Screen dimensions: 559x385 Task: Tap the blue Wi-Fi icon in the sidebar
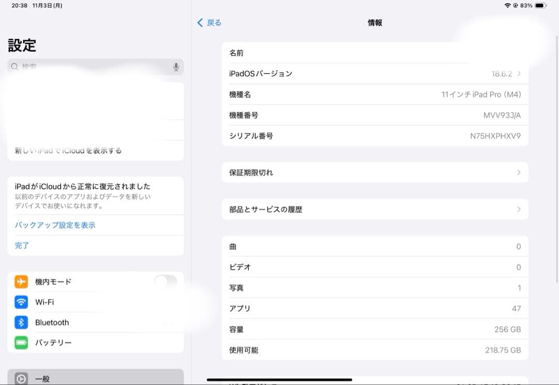click(21, 302)
